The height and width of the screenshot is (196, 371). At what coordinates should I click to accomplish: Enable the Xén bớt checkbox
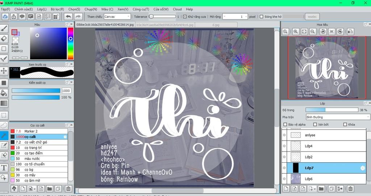point(315,125)
